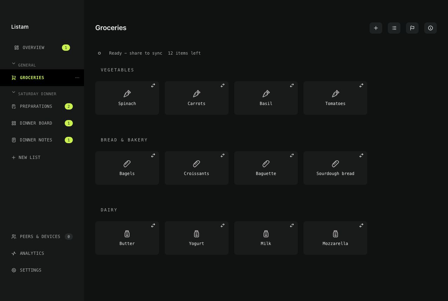This screenshot has width=448, height=301.
Task: Click the swap arrows icon on Tomatoes card
Action: click(x=361, y=85)
